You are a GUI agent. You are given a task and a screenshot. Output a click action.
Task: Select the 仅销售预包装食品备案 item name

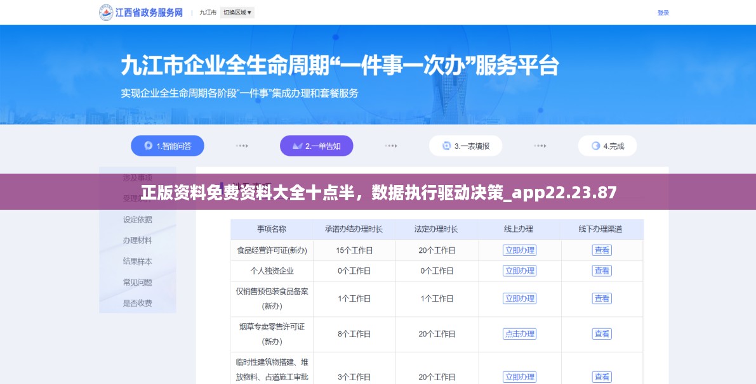tap(272, 298)
